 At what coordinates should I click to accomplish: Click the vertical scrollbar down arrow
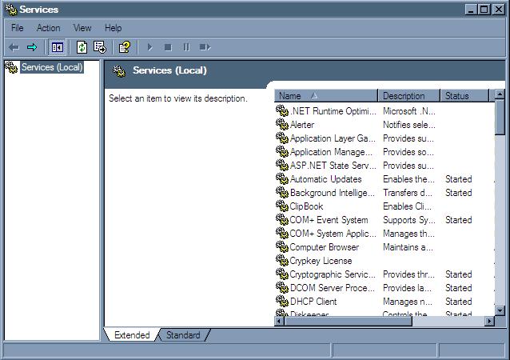click(500, 310)
